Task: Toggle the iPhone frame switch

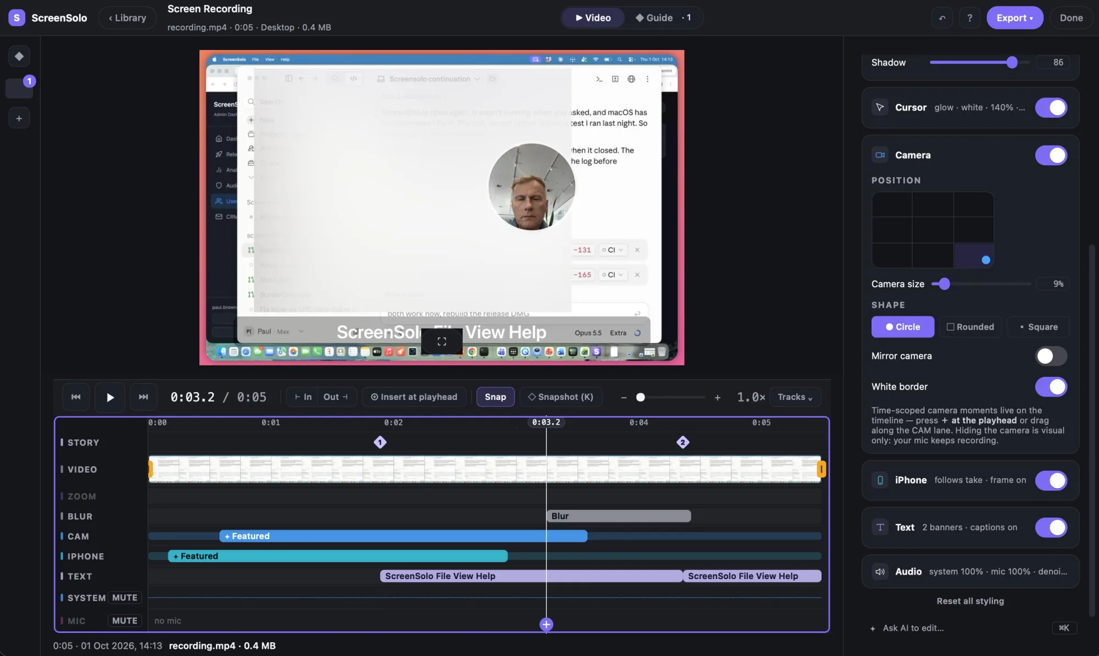Action: pyautogui.click(x=1051, y=480)
